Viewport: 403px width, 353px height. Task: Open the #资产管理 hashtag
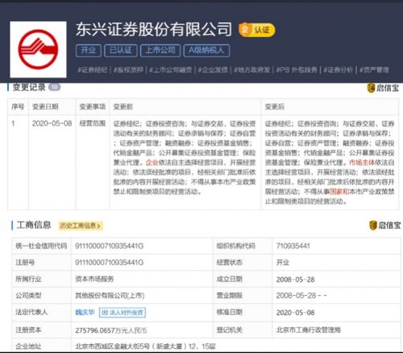click(x=374, y=70)
